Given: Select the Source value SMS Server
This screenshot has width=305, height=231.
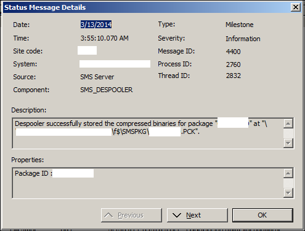Looking at the screenshot, I should pos(97,77).
